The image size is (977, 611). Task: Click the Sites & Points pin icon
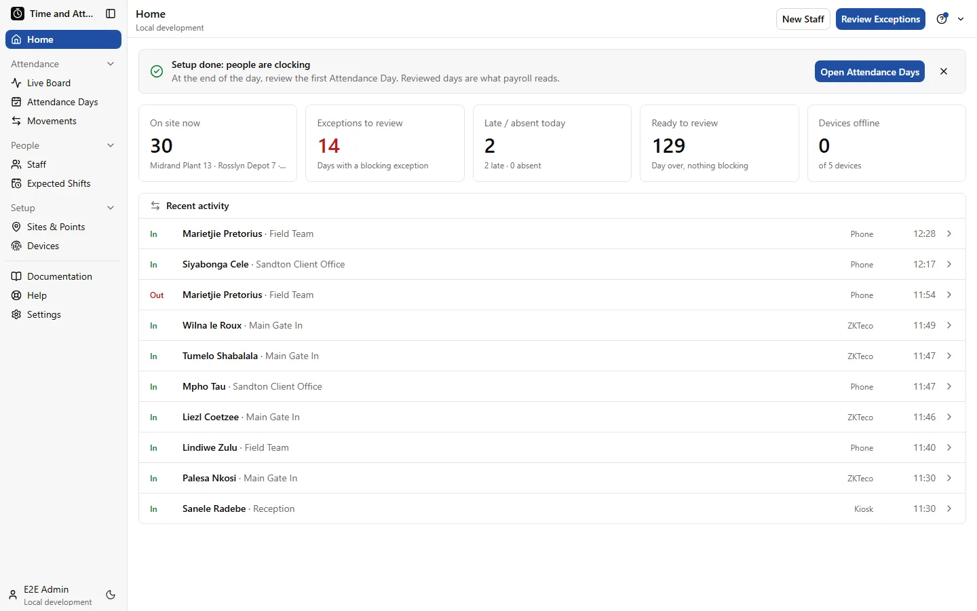16,227
